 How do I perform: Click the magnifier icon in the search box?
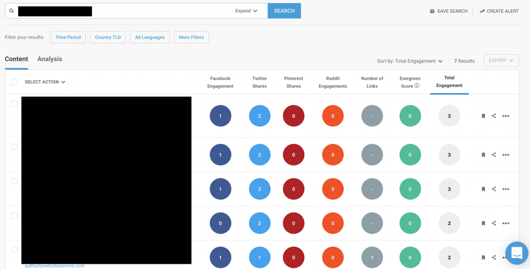(x=11, y=11)
